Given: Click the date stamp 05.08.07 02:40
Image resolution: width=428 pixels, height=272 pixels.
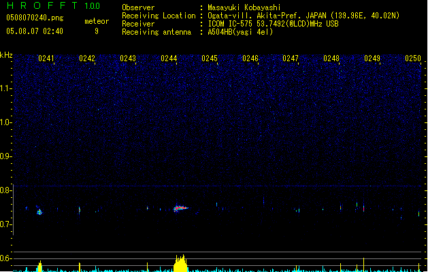Looking at the screenshot, I should click(35, 31).
